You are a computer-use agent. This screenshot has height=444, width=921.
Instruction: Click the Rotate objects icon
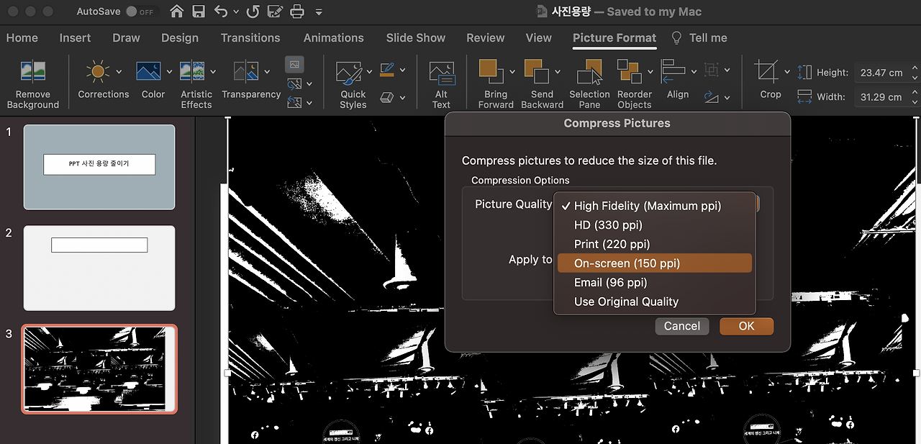712,96
